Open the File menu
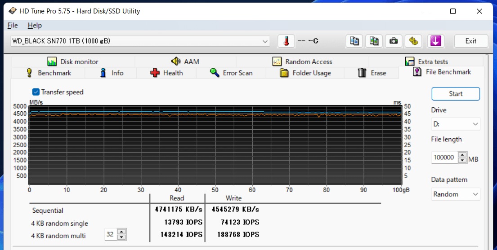Screen dimensions: 497x250 13,25
